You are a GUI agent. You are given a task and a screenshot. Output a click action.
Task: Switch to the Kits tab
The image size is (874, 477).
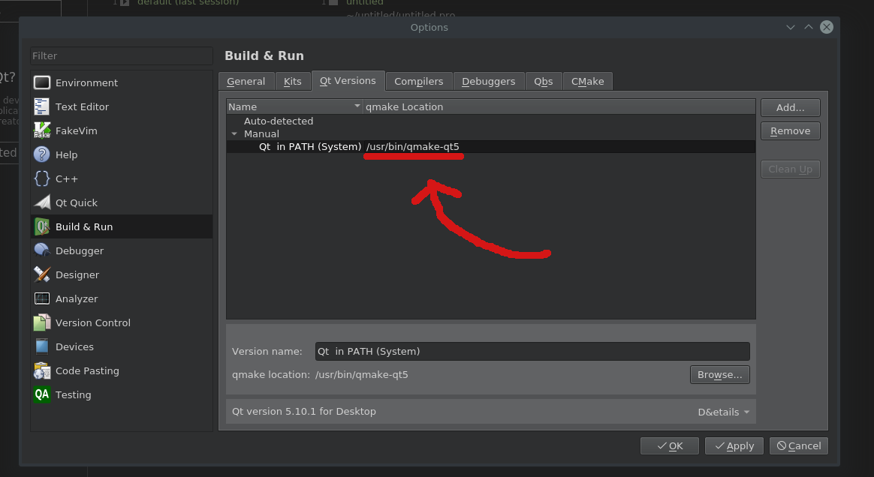pos(293,81)
